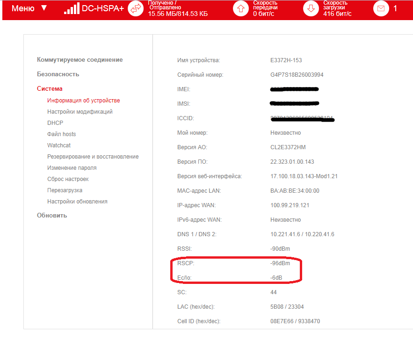Click hardware version CL2E3372HM
This screenshot has height=355, width=413.
tap(288, 147)
